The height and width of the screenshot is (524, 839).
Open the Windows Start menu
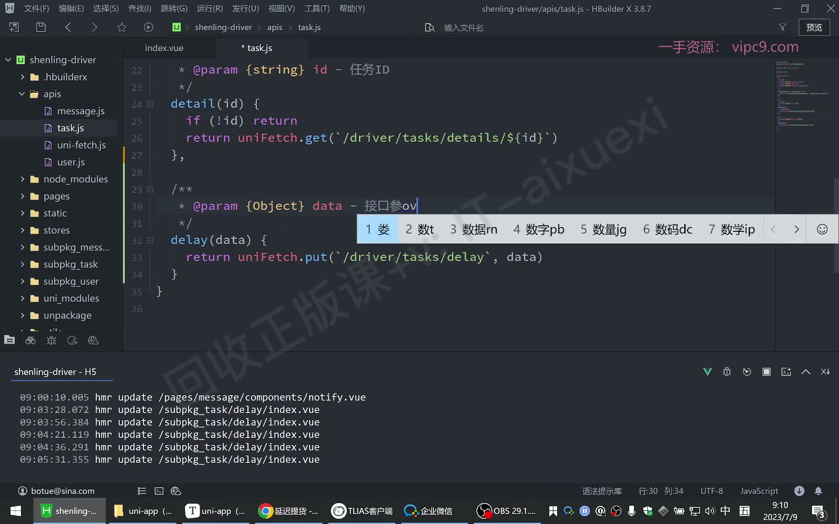tap(16, 511)
